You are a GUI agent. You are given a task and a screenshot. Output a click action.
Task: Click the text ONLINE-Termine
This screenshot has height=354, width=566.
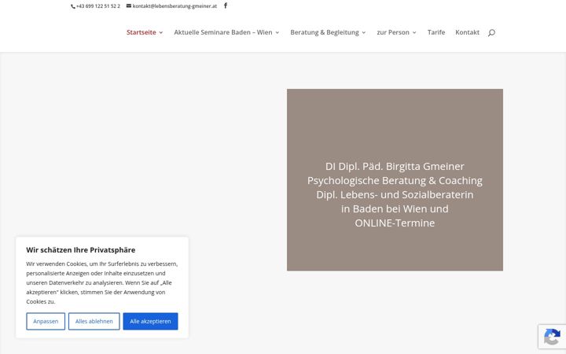pos(395,223)
